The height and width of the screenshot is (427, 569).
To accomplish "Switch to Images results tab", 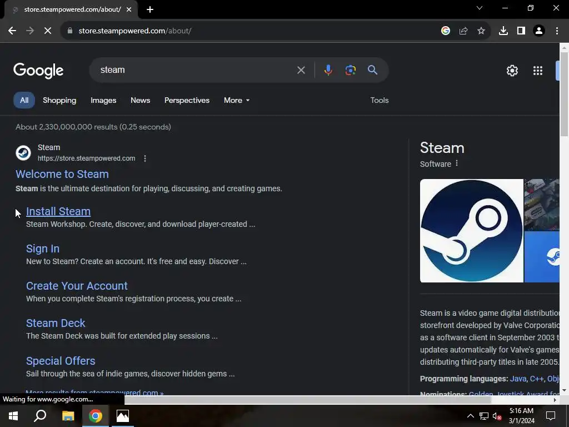I will 103,100.
